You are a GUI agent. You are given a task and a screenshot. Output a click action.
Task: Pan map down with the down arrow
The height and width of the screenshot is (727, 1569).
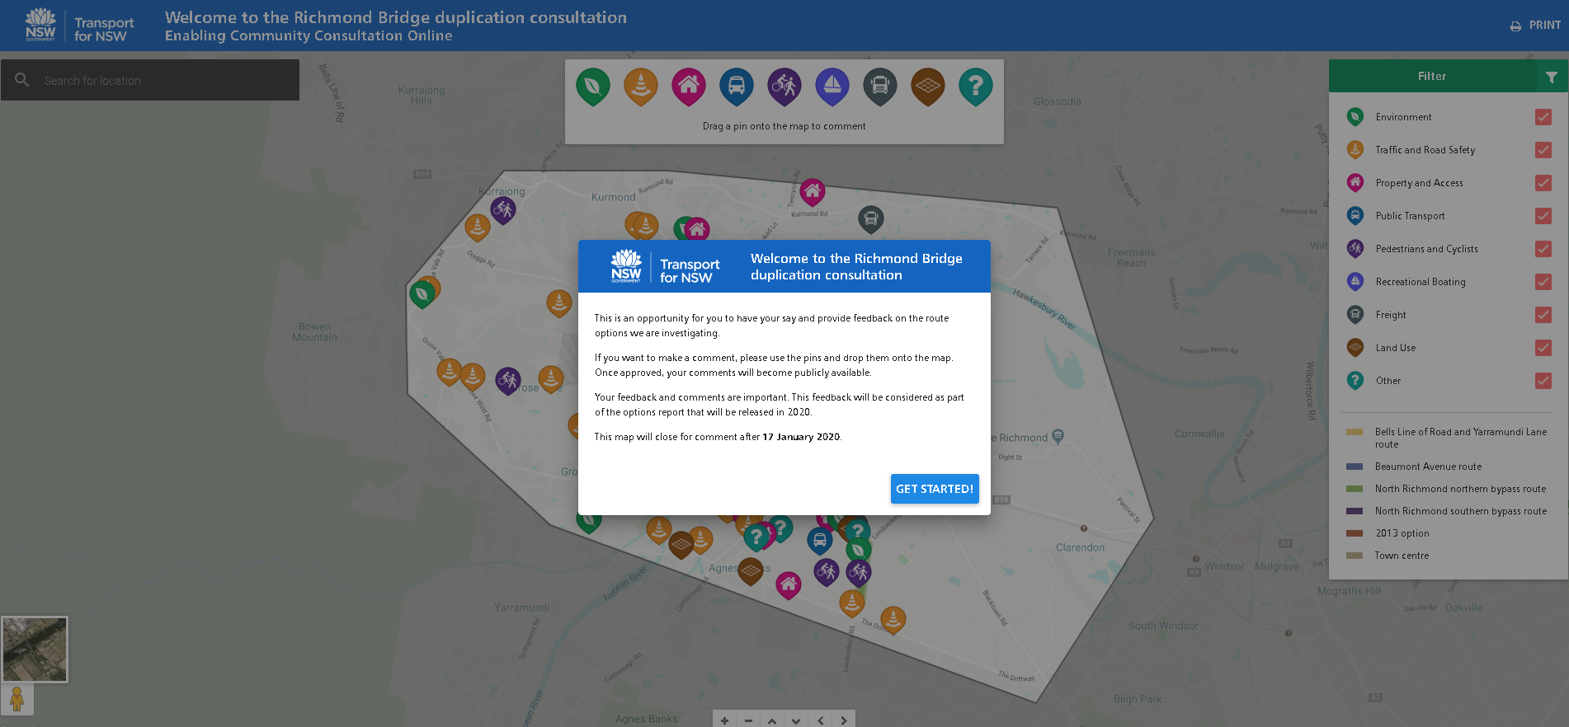(x=796, y=720)
